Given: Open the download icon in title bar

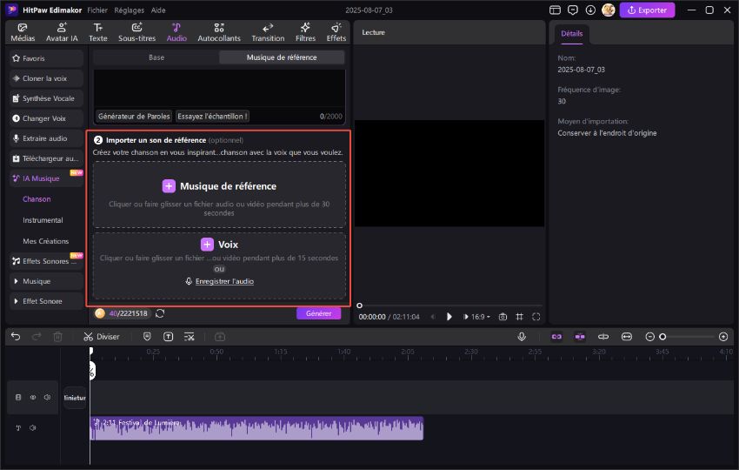Looking at the screenshot, I should 590,10.
